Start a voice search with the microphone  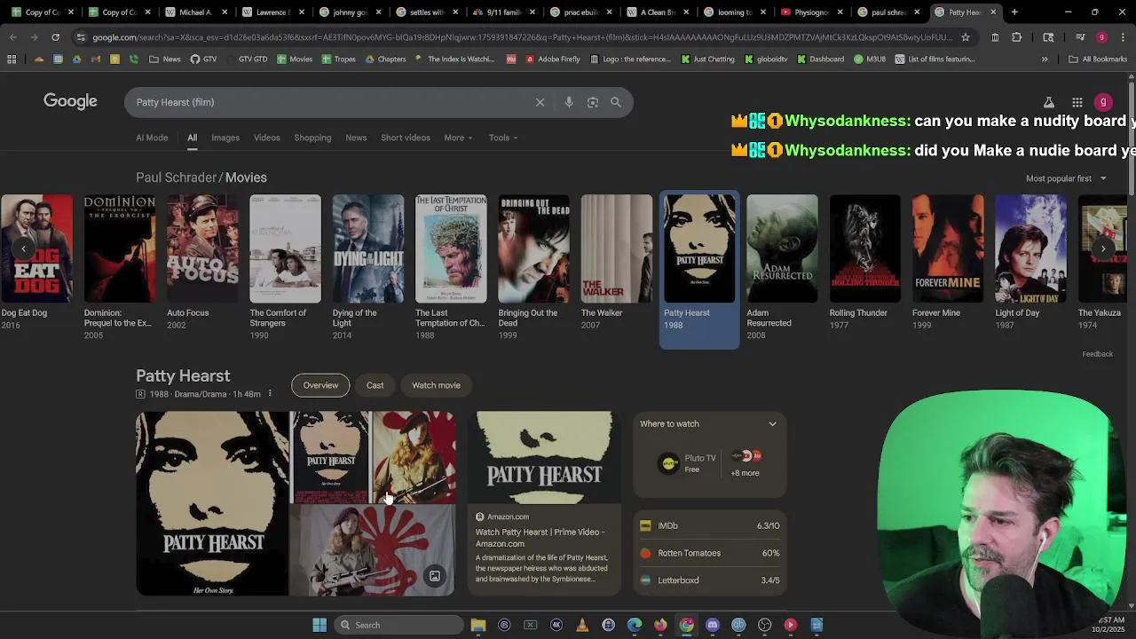pos(569,102)
